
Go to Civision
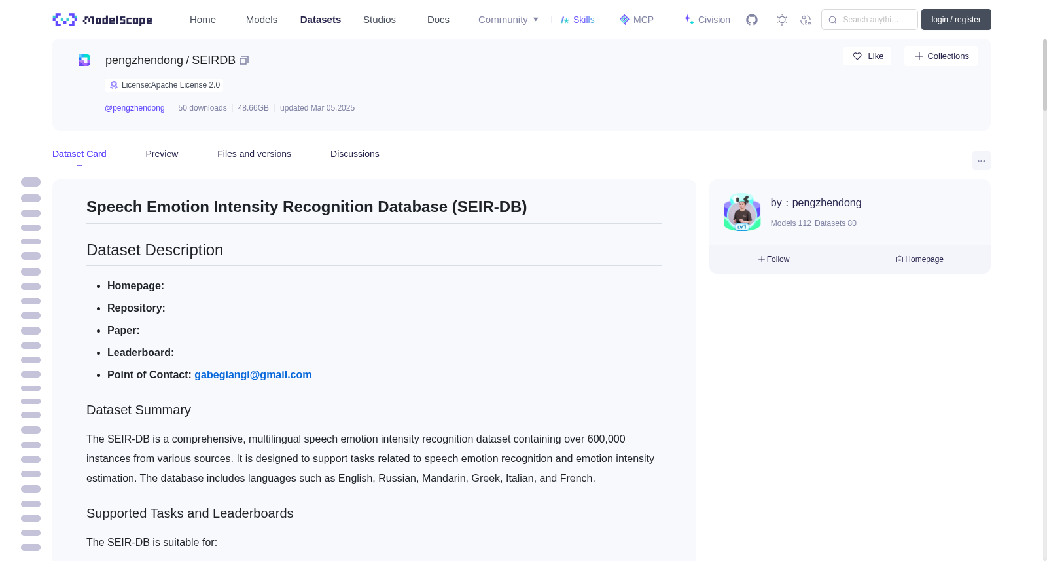click(707, 20)
